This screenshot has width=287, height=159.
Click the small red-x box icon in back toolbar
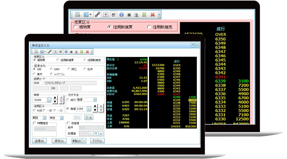tap(106, 15)
